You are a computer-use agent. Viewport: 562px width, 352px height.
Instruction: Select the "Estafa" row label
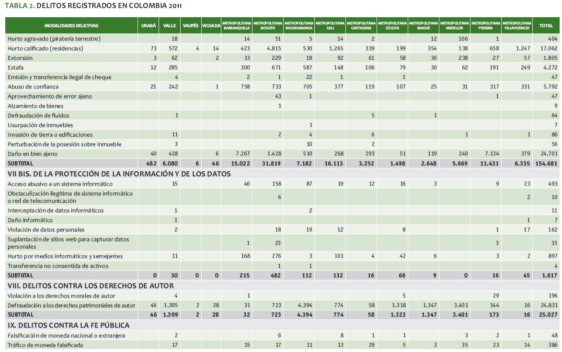16,67
